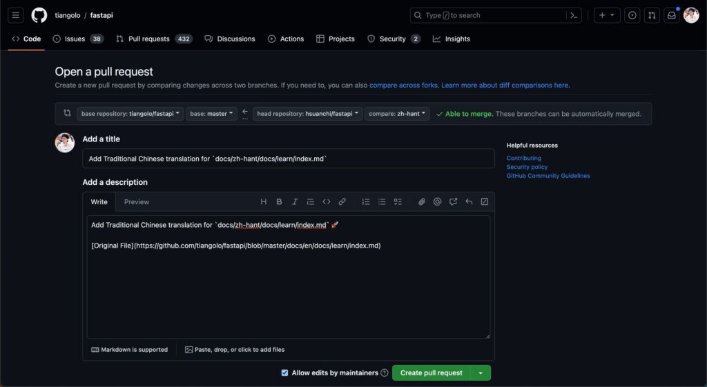
Task: Open the issues icon in header
Action: 632,15
